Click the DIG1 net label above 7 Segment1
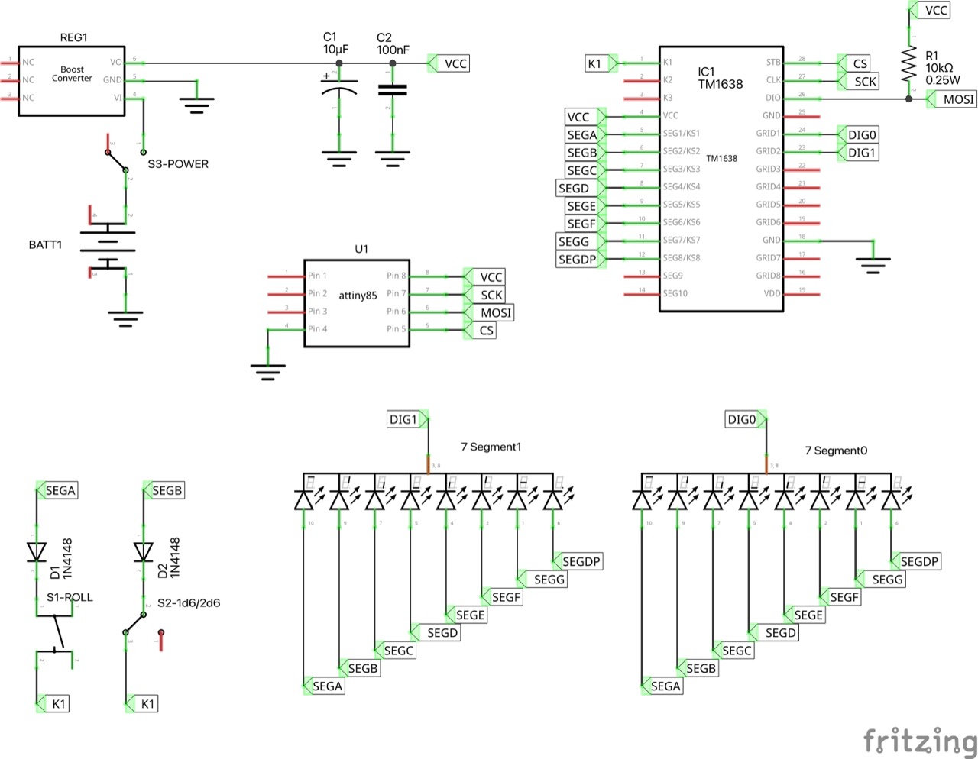Image resolution: width=978 pixels, height=759 pixels. click(409, 419)
